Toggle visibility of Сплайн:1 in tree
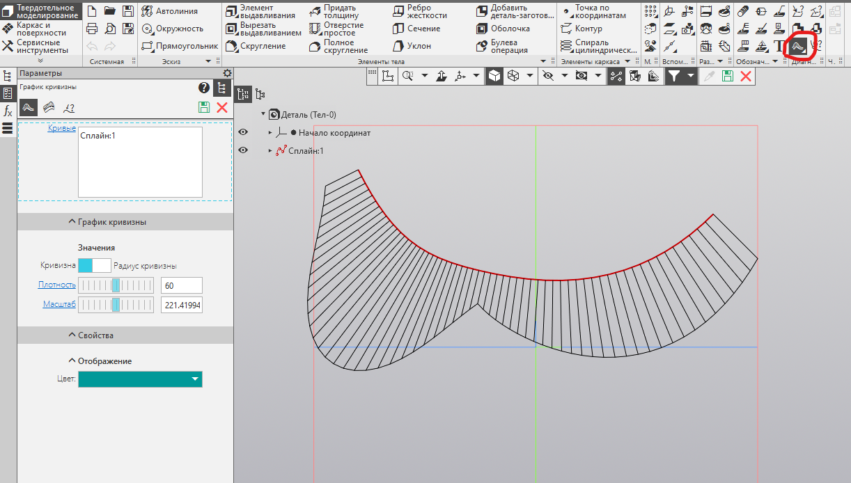This screenshot has height=483, width=851. (x=243, y=150)
